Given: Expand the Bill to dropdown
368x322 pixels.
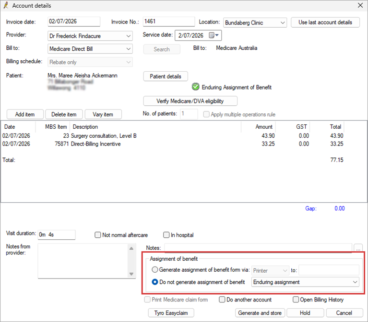Looking at the screenshot, I should pyautogui.click(x=90, y=49).
